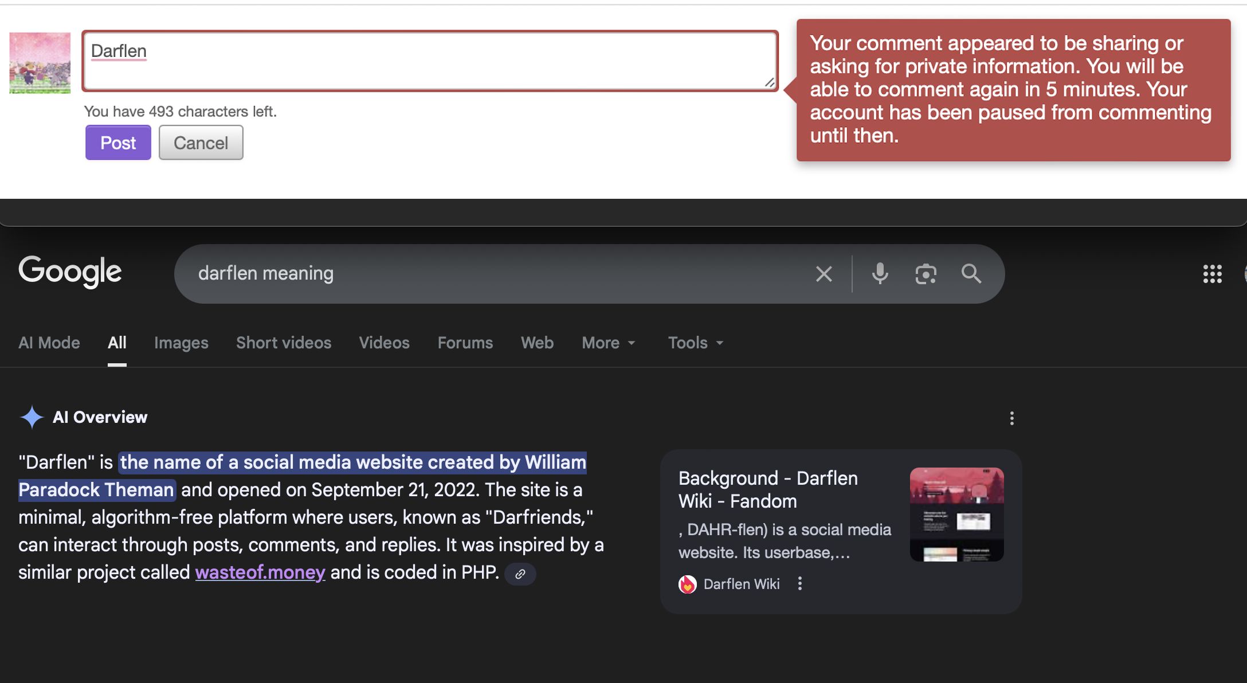This screenshot has width=1247, height=683.
Task: Click the highlighted 'Paradock Theman' text
Action: 96,490
